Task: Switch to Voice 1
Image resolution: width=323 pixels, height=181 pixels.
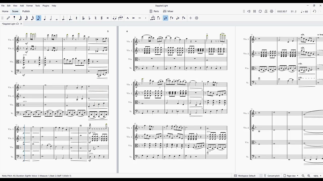Action: (166, 18)
